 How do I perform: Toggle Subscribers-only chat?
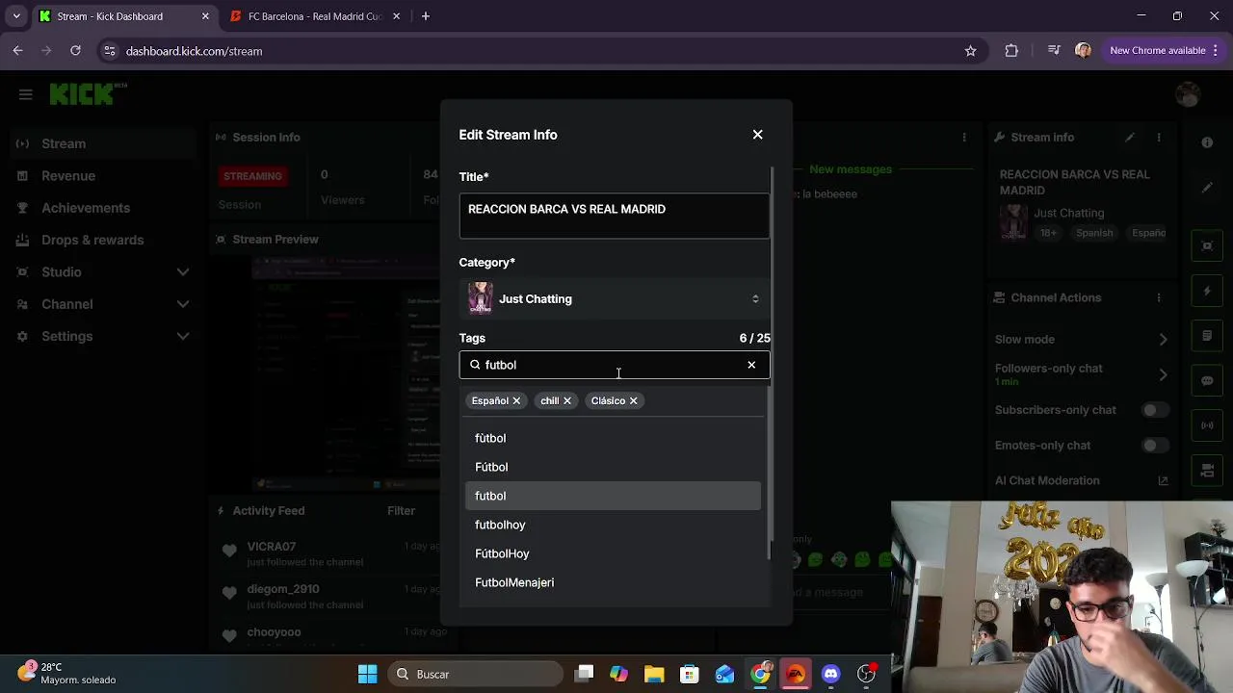(x=1154, y=410)
